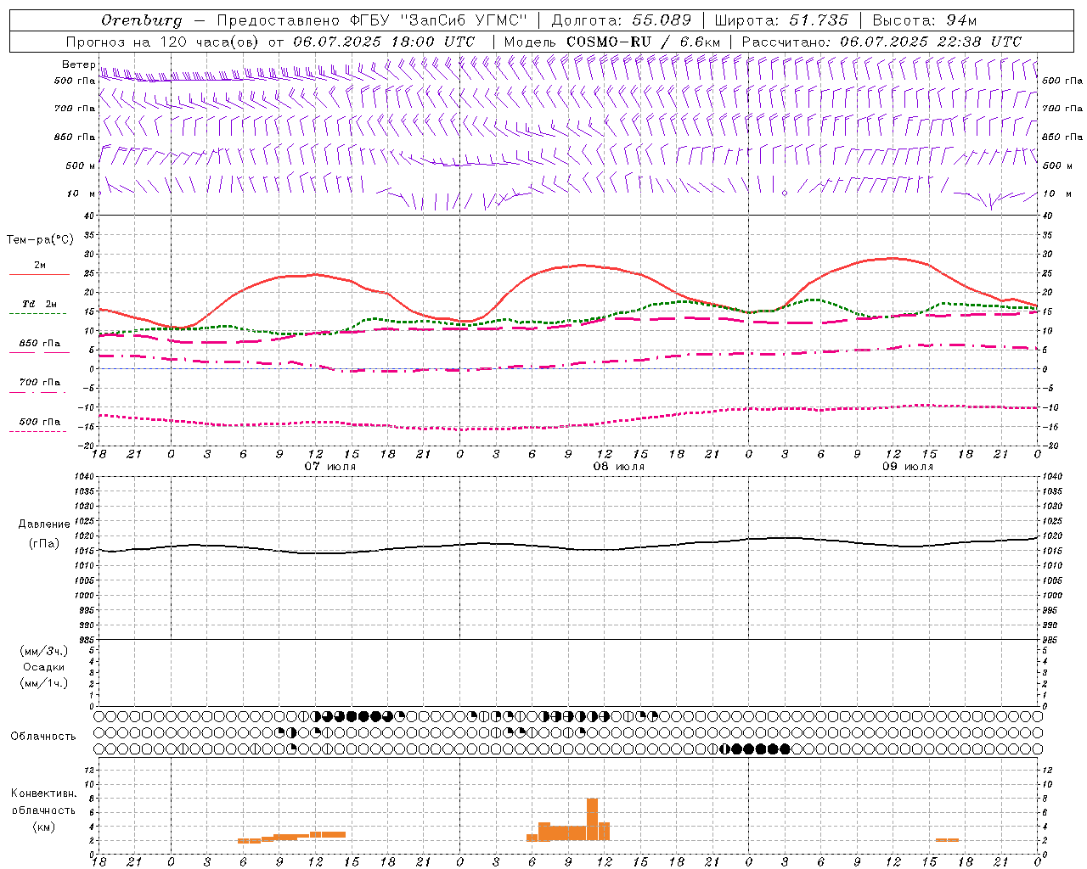Click the "Давление" pressure panel label
The width and height of the screenshot is (1087, 869).
[x=44, y=524]
